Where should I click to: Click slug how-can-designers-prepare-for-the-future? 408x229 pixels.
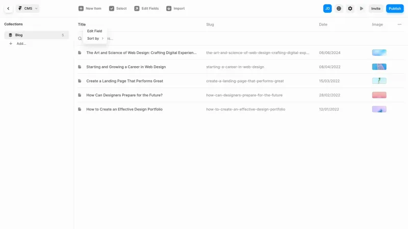click(x=244, y=95)
